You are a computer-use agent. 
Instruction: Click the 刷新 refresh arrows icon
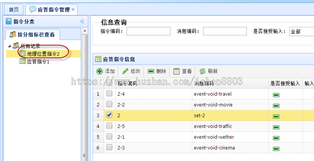point(202,71)
